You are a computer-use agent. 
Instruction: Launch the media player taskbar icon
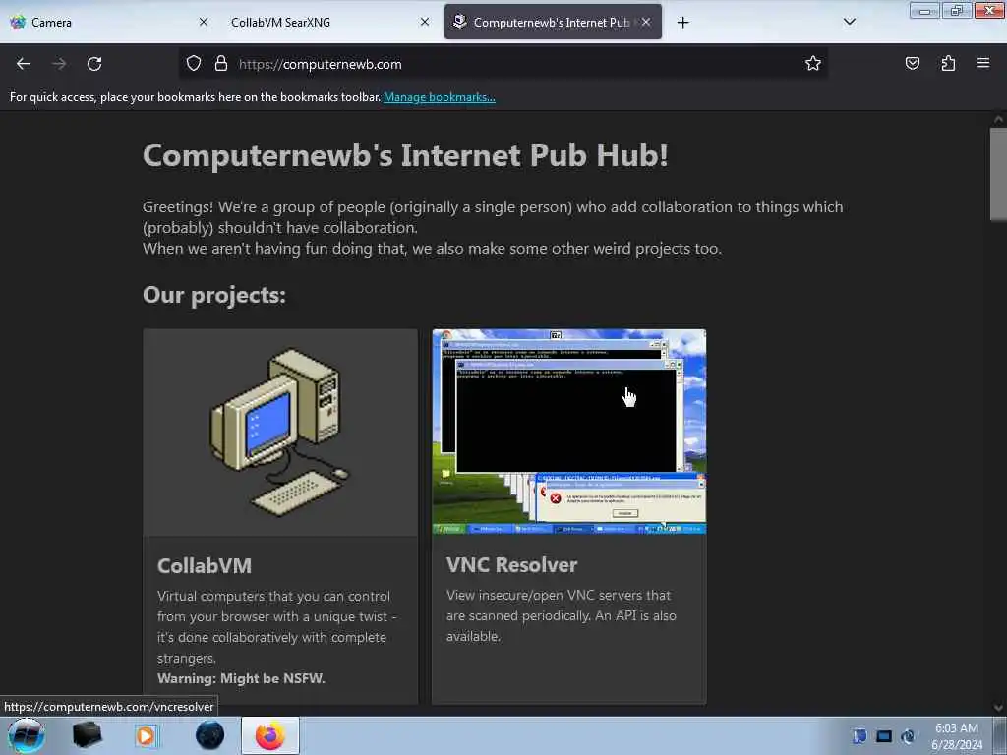coord(146,735)
